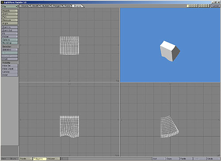Viewport: 221px width, 161px height.
Task: Open the Multiply tab
Action: pyautogui.click(x=46, y=6)
